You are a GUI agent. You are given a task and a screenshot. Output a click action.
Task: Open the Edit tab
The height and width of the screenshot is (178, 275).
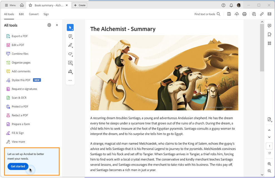click(21, 14)
